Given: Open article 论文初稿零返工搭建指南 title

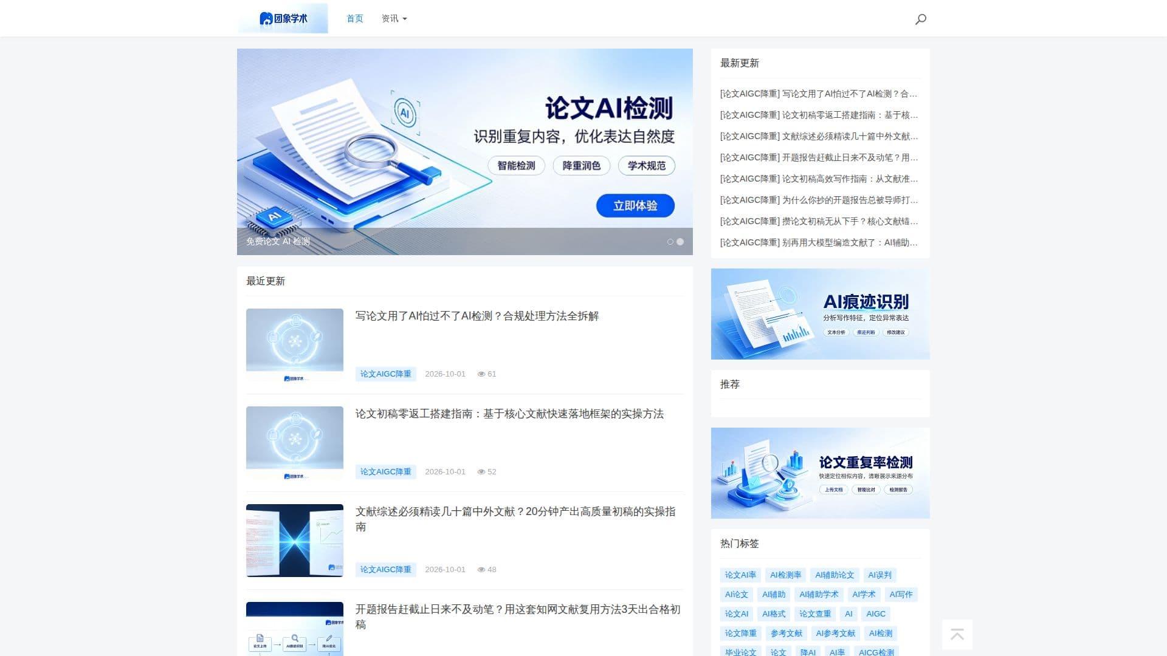Looking at the screenshot, I should 509,414.
